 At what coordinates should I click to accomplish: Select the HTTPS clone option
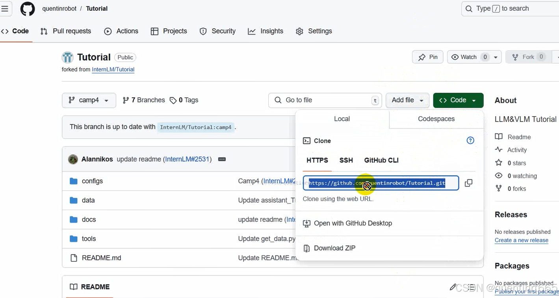(x=317, y=160)
